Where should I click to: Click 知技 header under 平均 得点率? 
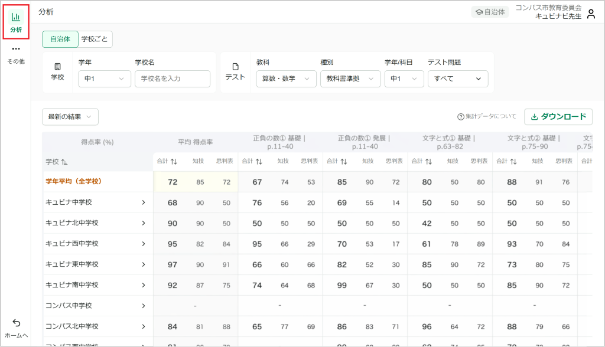pos(199,161)
